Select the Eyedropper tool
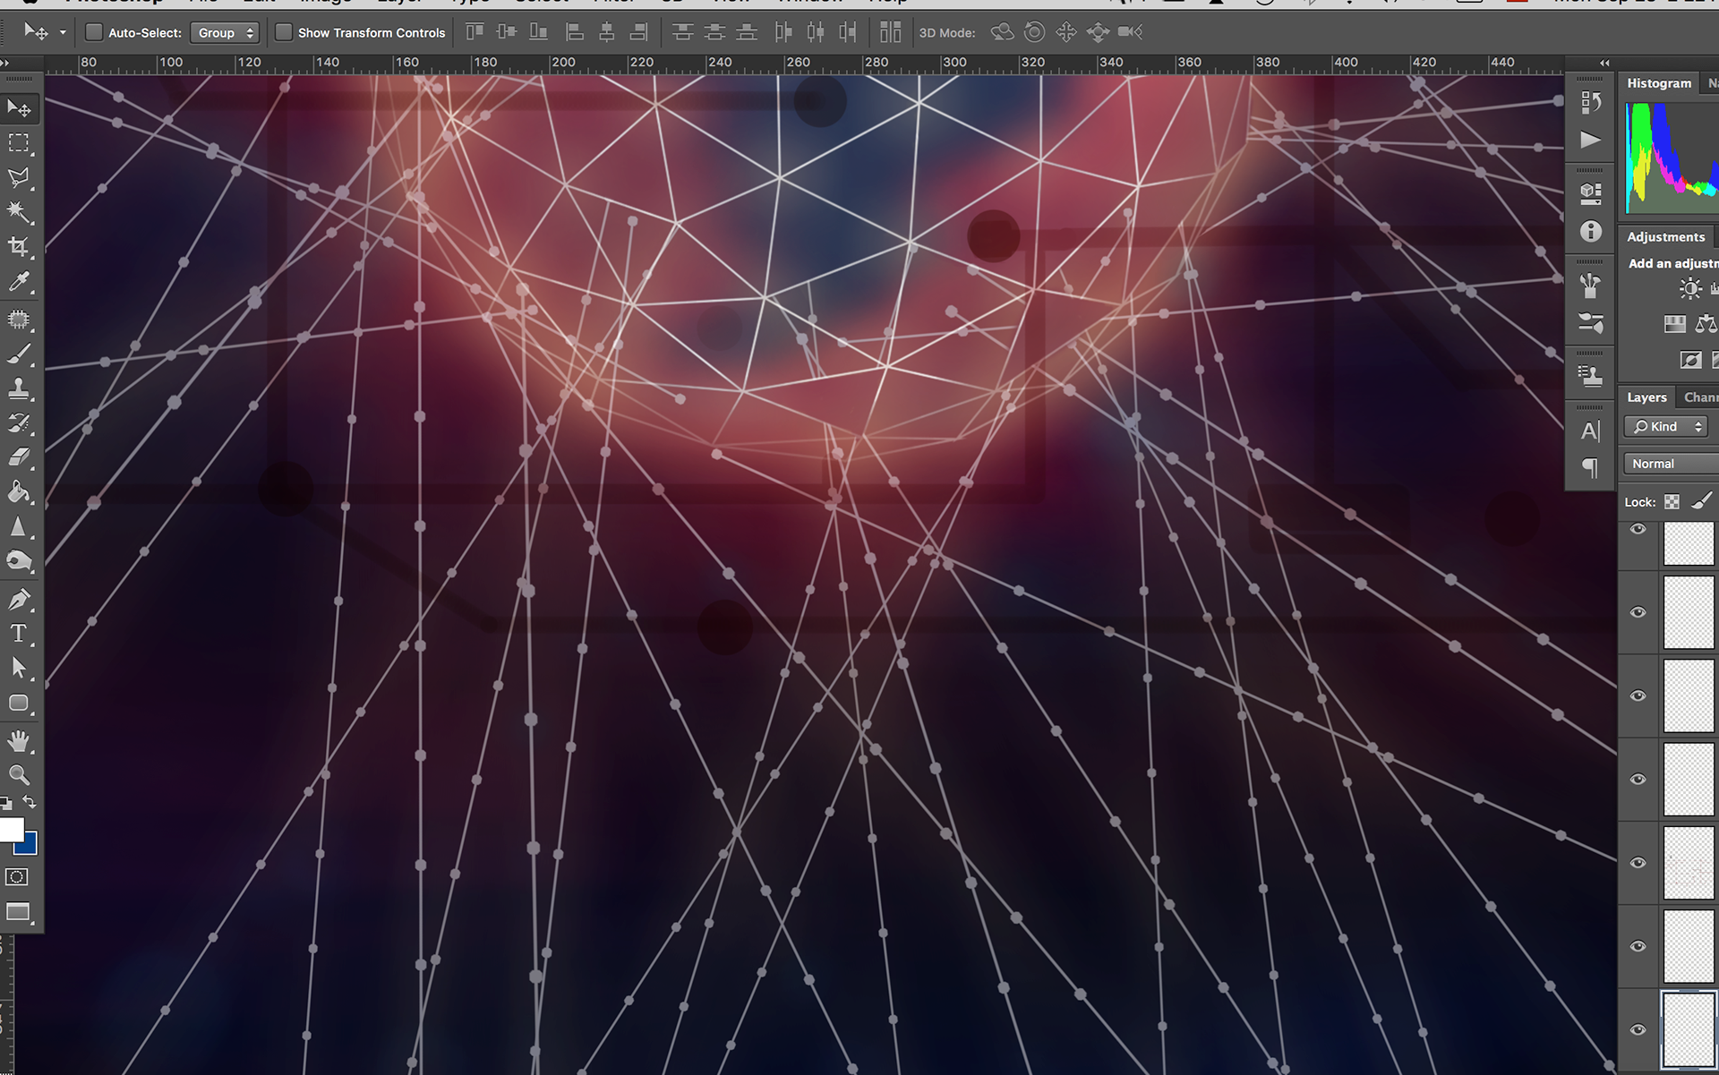This screenshot has height=1075, width=1719. tap(19, 283)
